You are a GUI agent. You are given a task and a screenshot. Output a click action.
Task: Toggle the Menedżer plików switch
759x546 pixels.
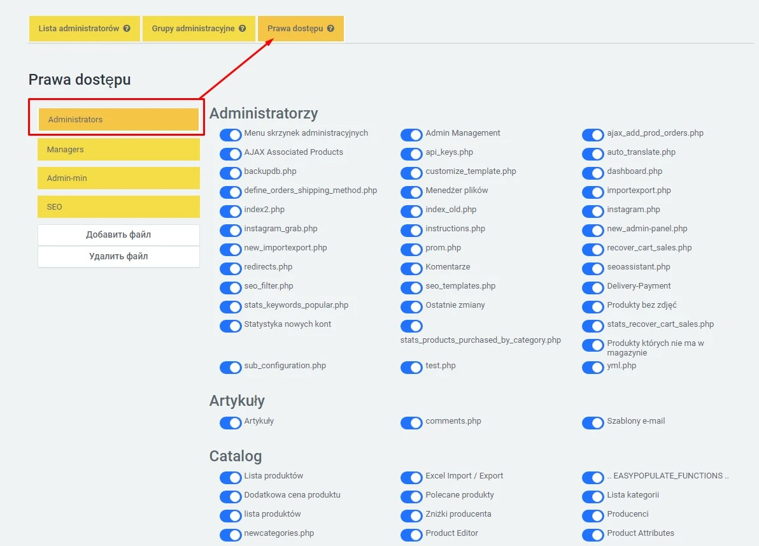(x=411, y=192)
